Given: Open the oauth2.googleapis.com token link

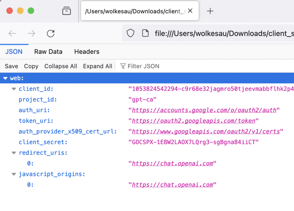Looking at the screenshot, I should coord(194,121).
